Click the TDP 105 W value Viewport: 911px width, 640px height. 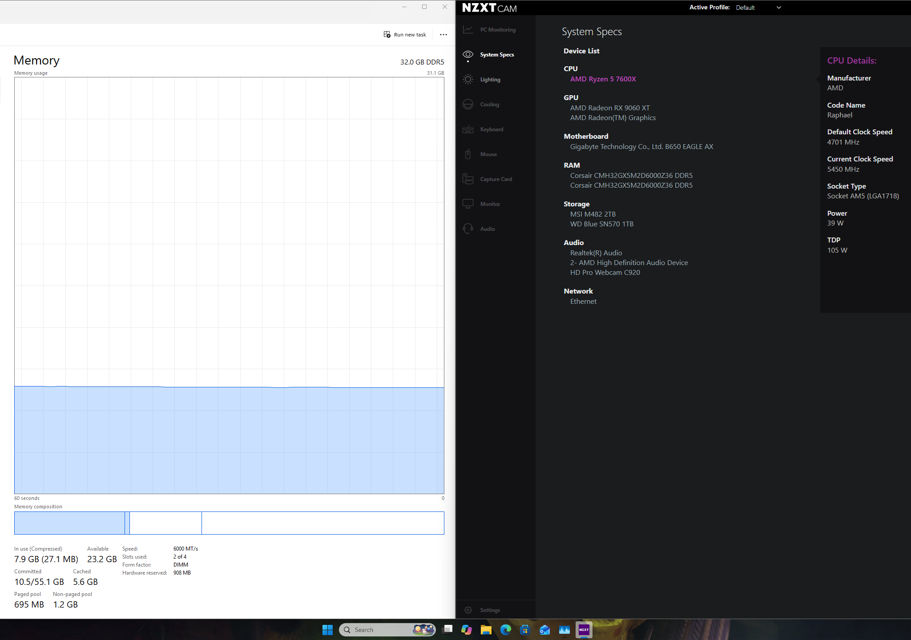coord(837,250)
